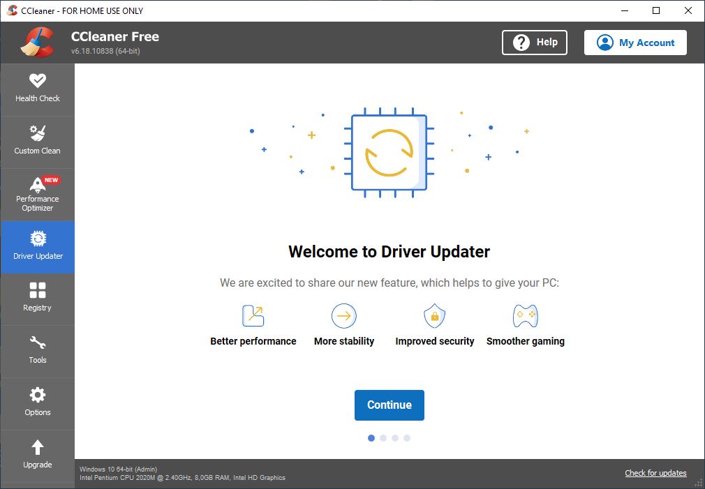Click the window resize grip corner
This screenshot has width=705, height=489.
point(698,483)
